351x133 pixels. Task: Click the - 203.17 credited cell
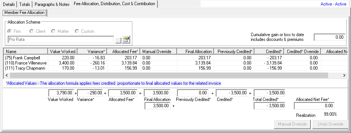269,58
